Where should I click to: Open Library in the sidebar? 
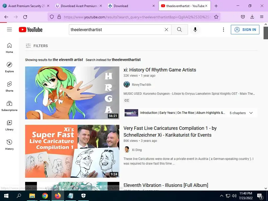tap(9, 125)
